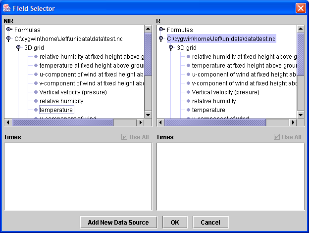309x233 pixels.
Task: Expand the Formulas node in R tree
Action: [161, 30]
